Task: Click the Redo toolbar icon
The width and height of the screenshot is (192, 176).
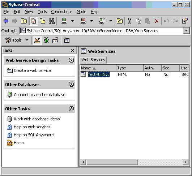Action: (175, 21)
